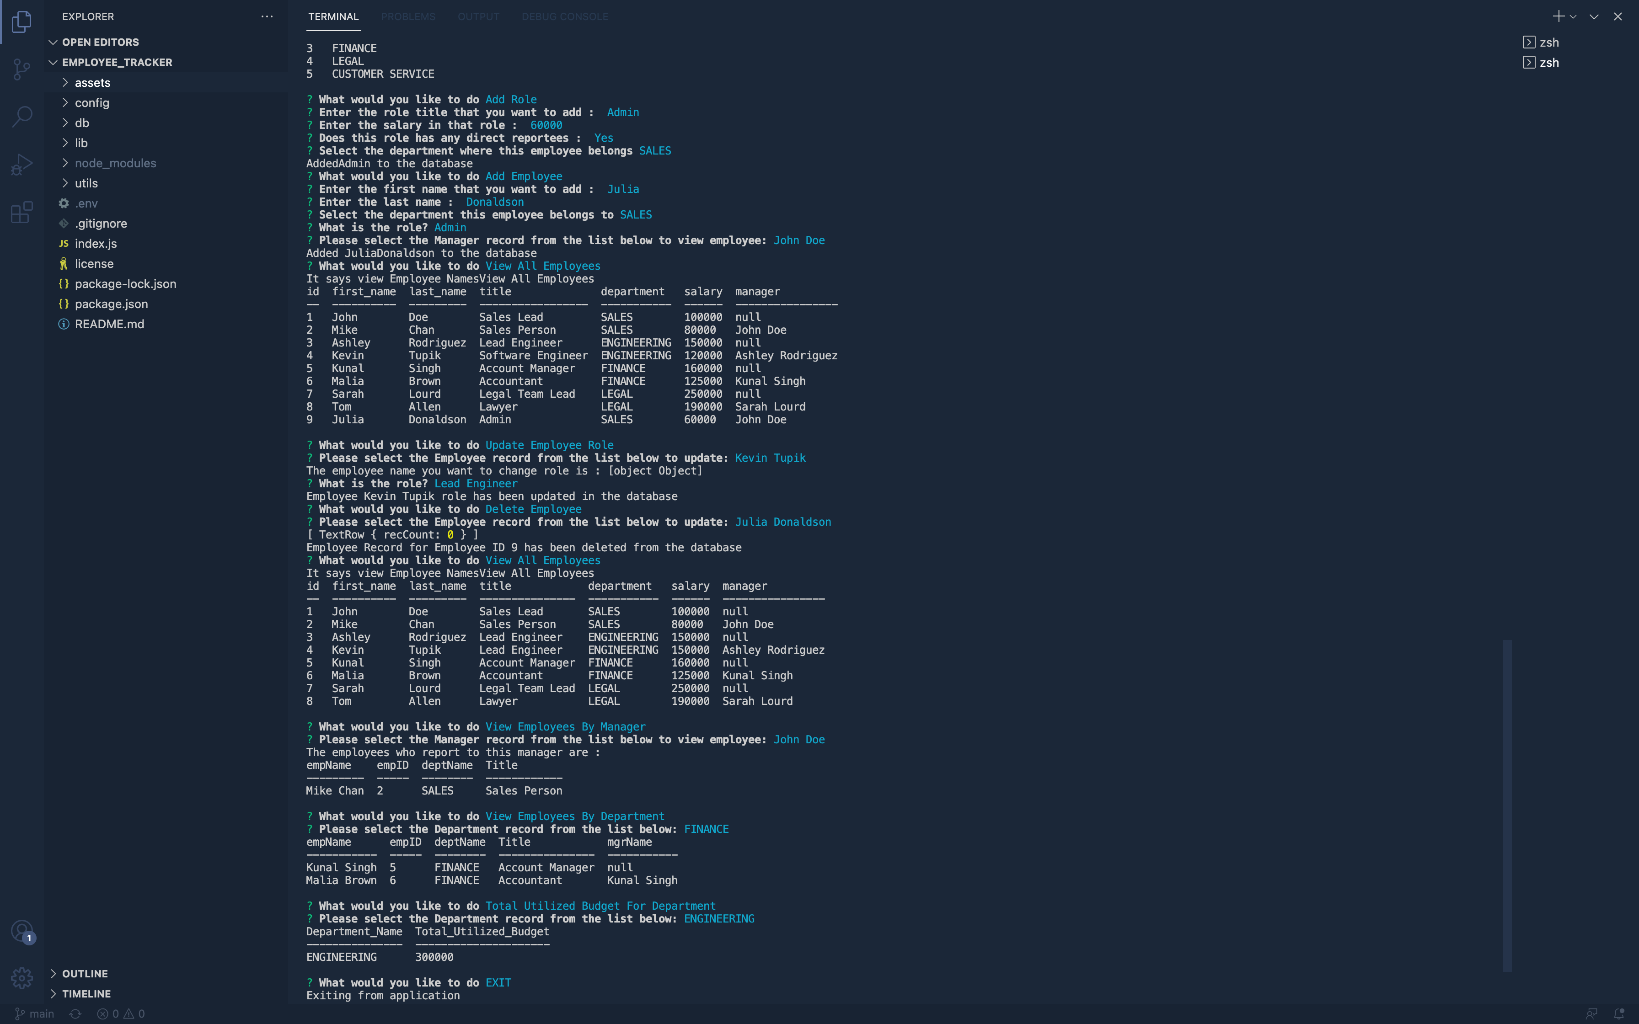
Task: Click the terminal scrollbar thumb
Action: pos(1506,806)
